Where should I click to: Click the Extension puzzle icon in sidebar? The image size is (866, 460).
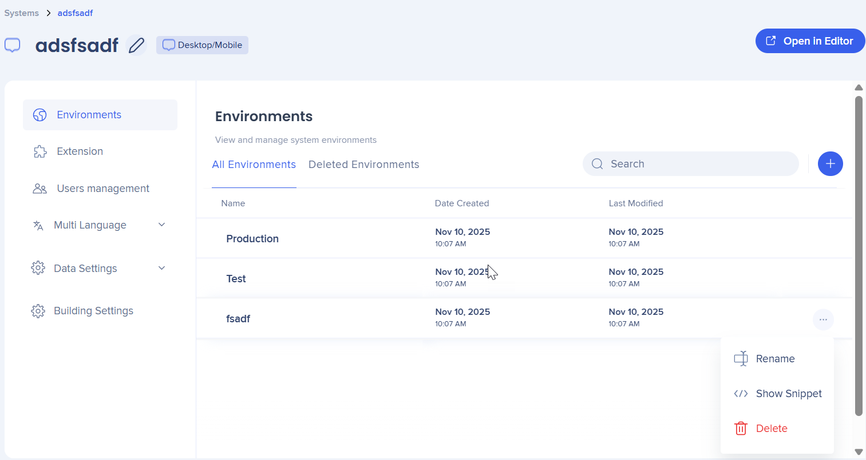[39, 151]
